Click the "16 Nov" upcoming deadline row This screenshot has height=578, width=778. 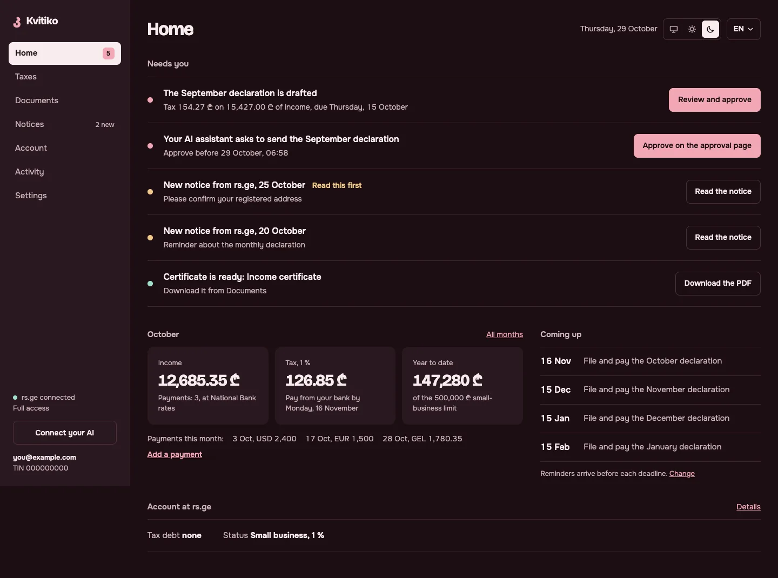click(x=650, y=361)
